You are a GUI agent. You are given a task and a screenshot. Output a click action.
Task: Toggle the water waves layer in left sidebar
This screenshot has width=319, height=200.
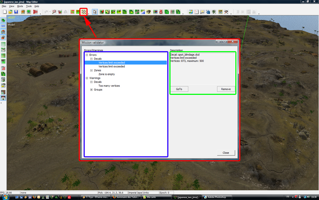pos(3,26)
